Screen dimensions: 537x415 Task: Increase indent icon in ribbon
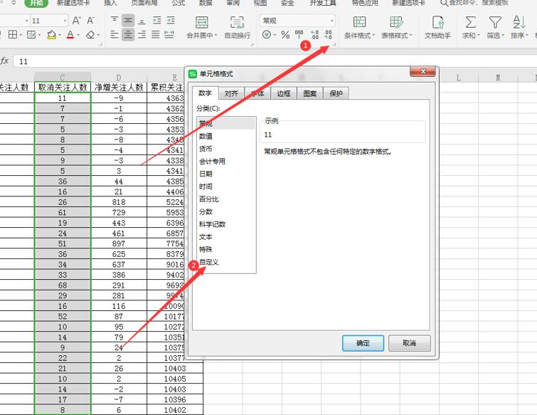171,21
